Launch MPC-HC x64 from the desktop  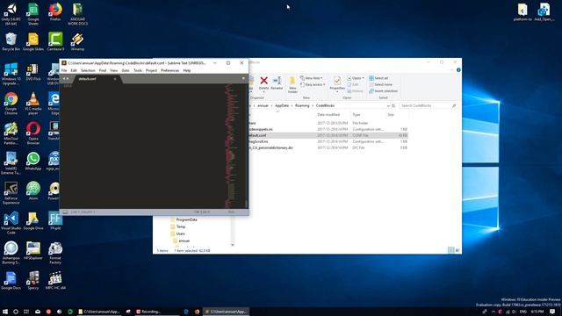coord(55,281)
